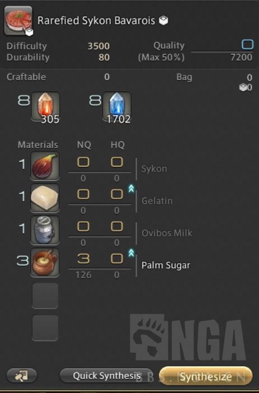Set the Ovibos Milk NQ quantity box
The height and width of the screenshot is (393, 259).
83,227
